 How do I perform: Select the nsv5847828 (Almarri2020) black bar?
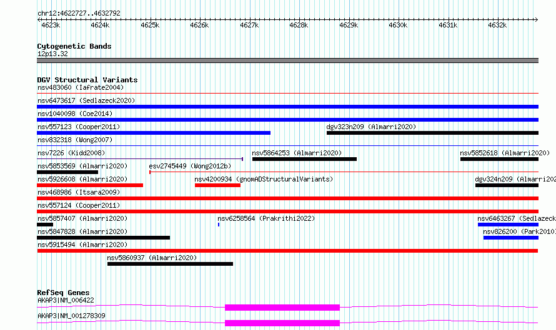coord(103,238)
